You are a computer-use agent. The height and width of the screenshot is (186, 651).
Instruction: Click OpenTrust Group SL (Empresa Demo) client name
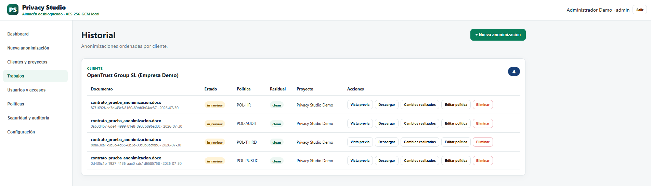click(x=133, y=75)
